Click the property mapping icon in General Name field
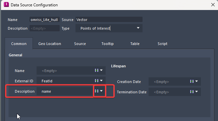 (97, 70)
